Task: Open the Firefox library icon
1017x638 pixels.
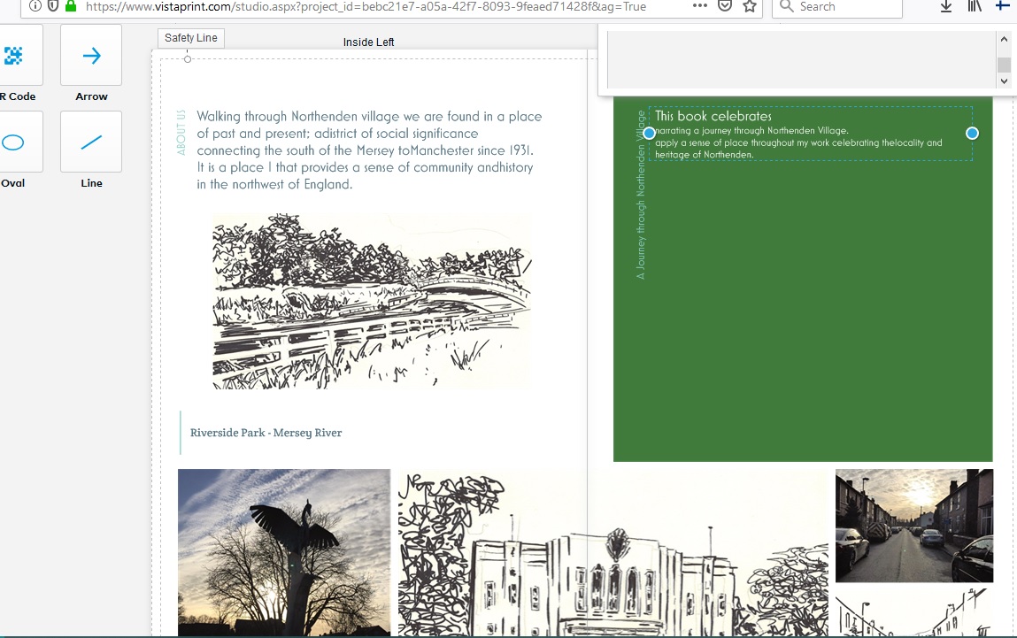Action: (x=975, y=6)
